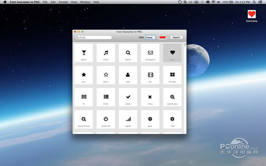Select the th-large grid icon

[172, 75]
